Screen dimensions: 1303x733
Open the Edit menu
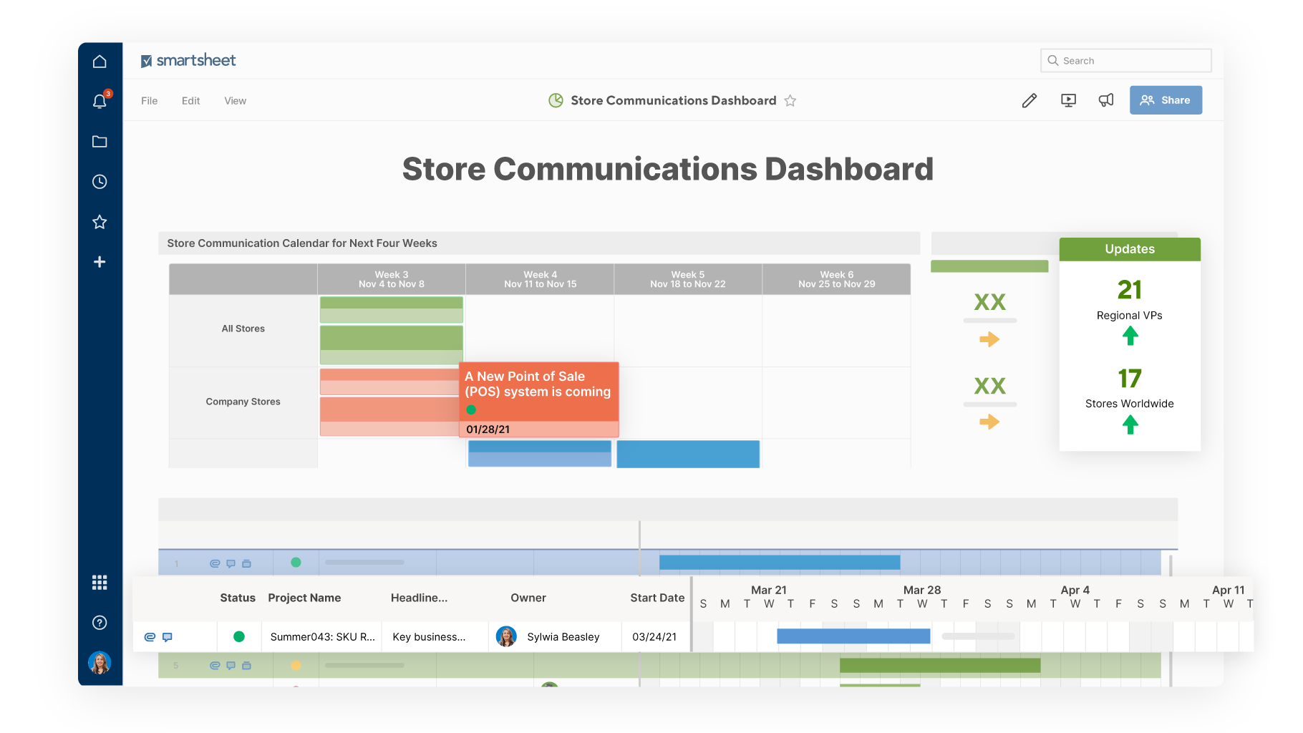point(190,101)
